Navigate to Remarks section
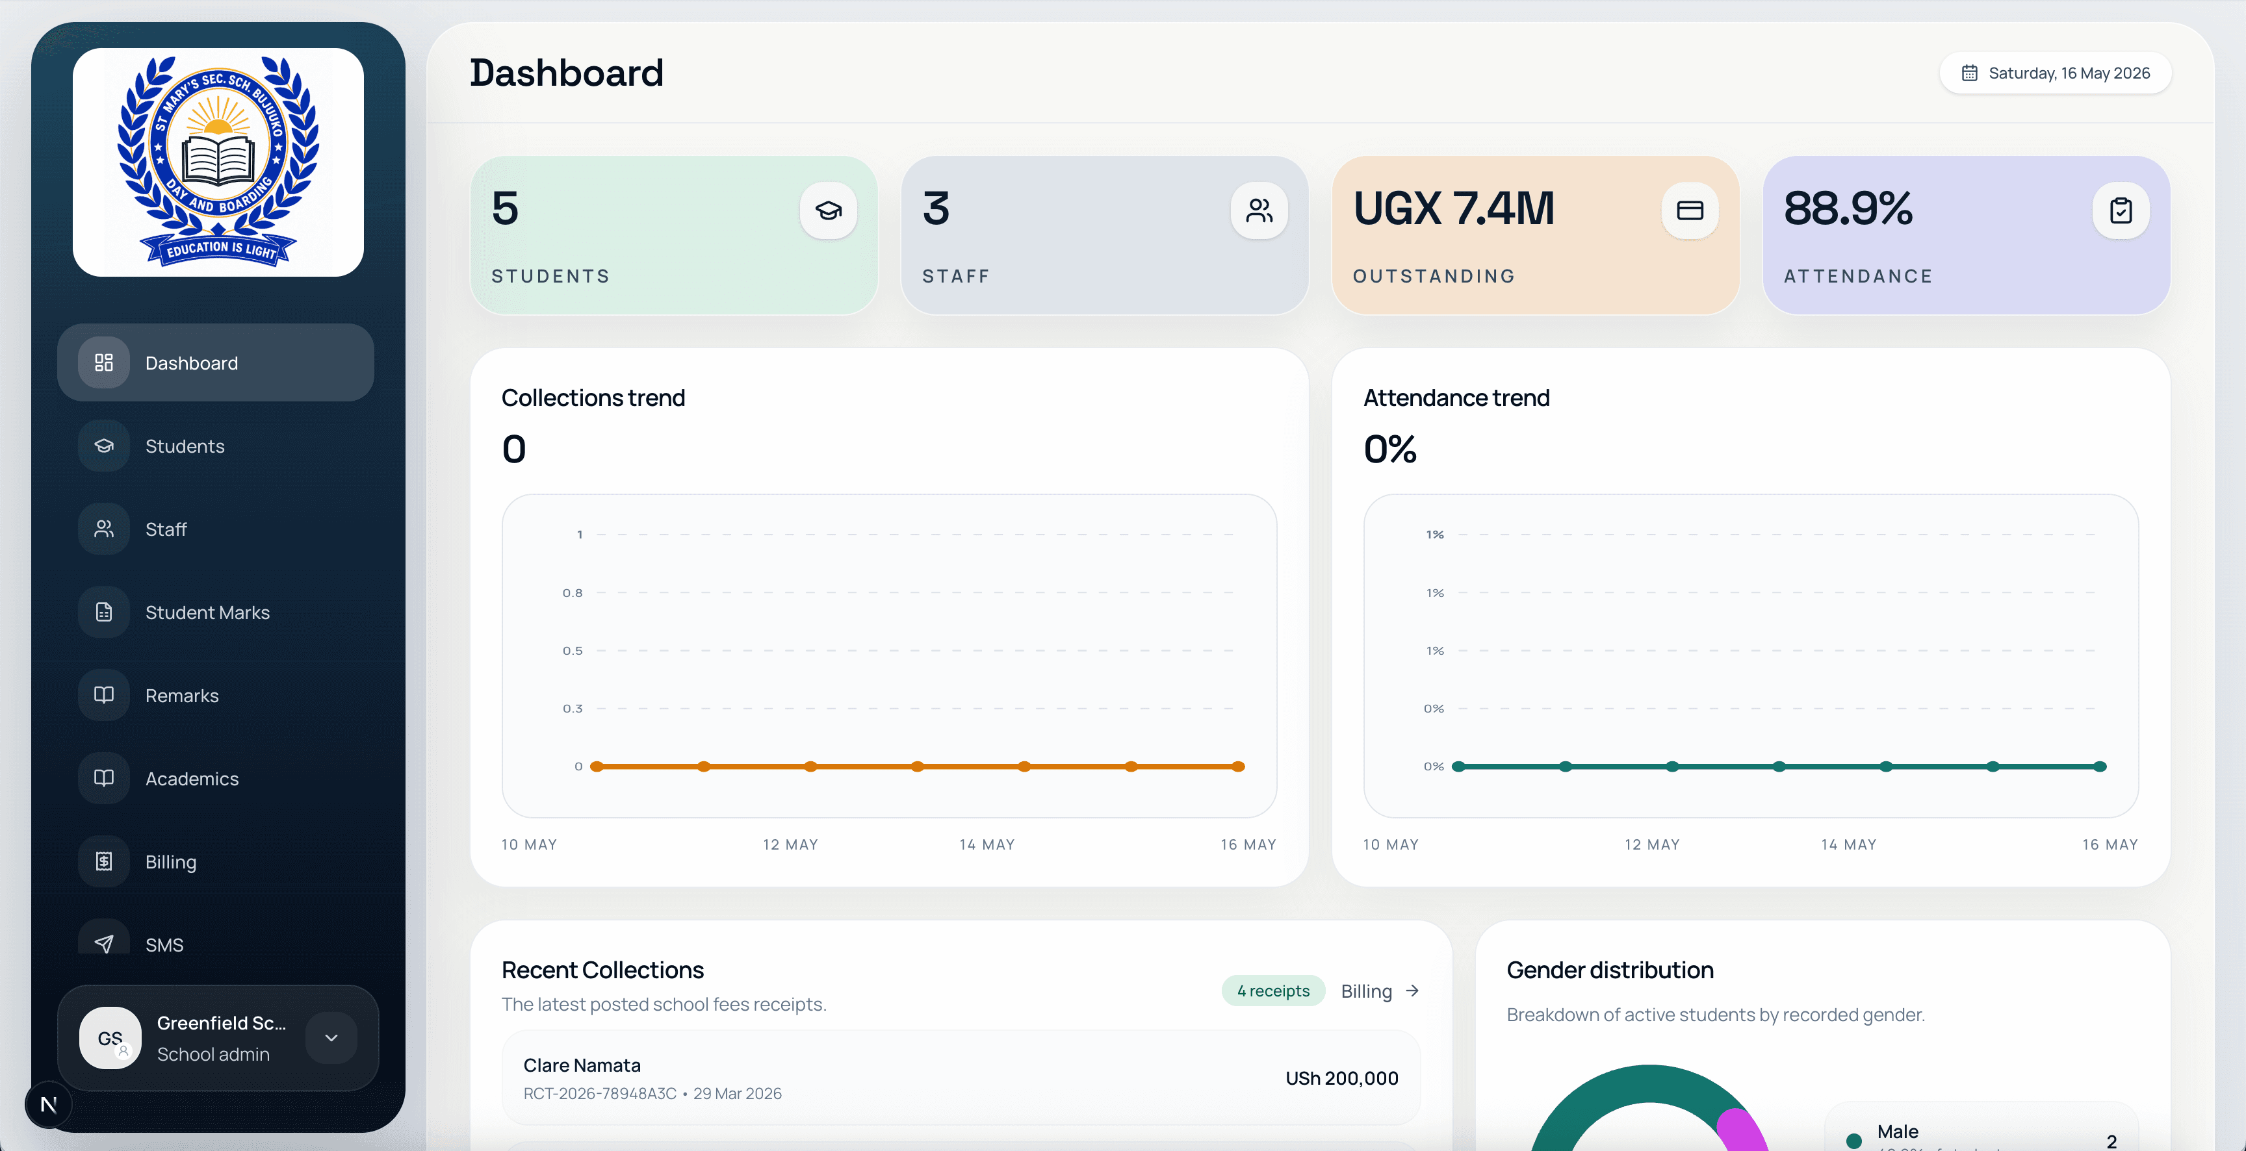This screenshot has height=1151, width=2246. (215, 695)
